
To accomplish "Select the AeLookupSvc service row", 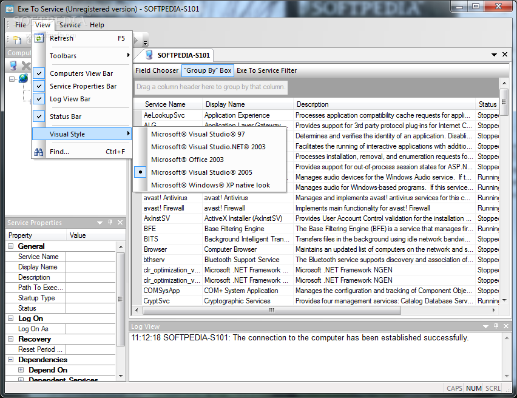I will [x=316, y=115].
